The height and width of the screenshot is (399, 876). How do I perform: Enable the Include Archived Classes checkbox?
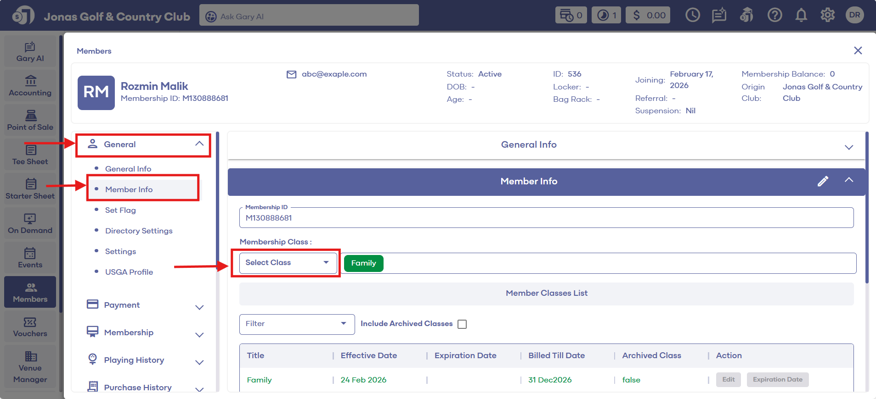coord(462,324)
